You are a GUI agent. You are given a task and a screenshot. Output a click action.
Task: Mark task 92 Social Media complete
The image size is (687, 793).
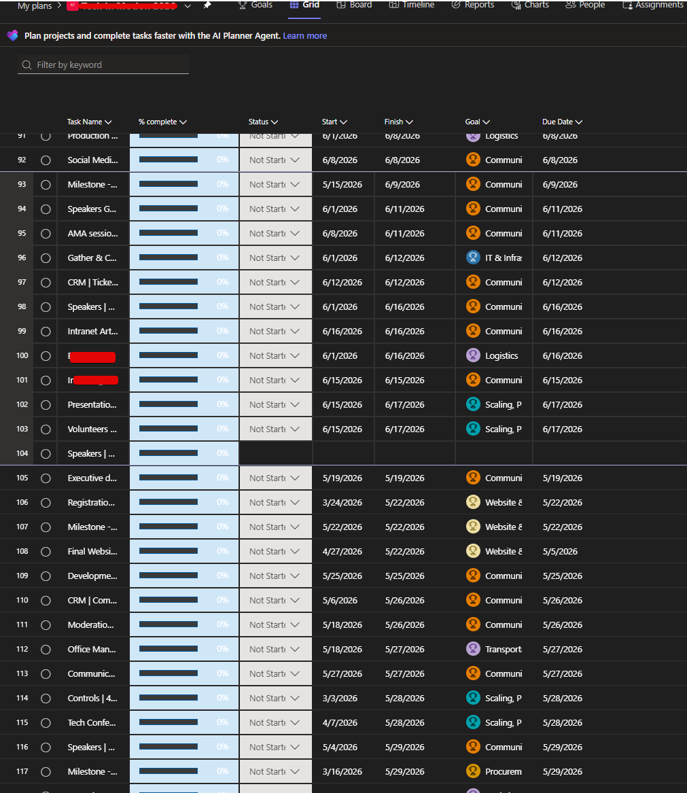[46, 160]
